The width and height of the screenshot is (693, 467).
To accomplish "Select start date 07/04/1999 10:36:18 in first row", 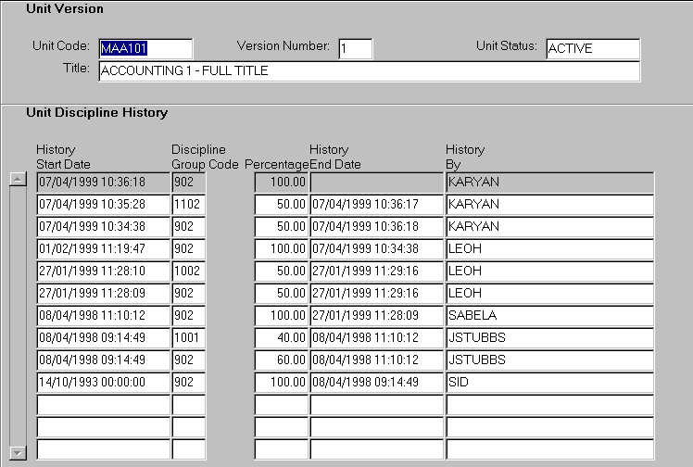I will click(103, 183).
